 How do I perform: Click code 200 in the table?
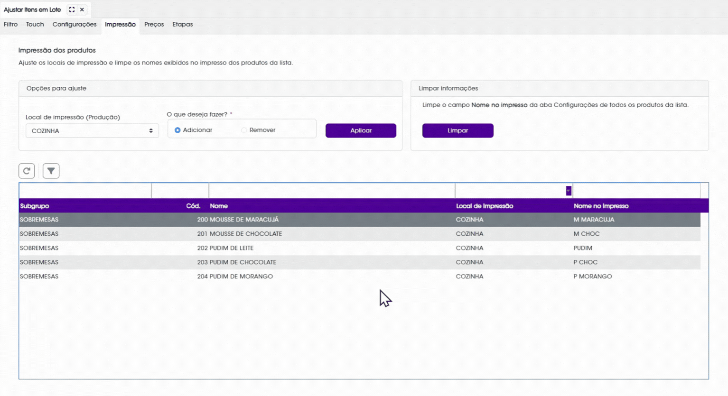pyautogui.click(x=203, y=220)
